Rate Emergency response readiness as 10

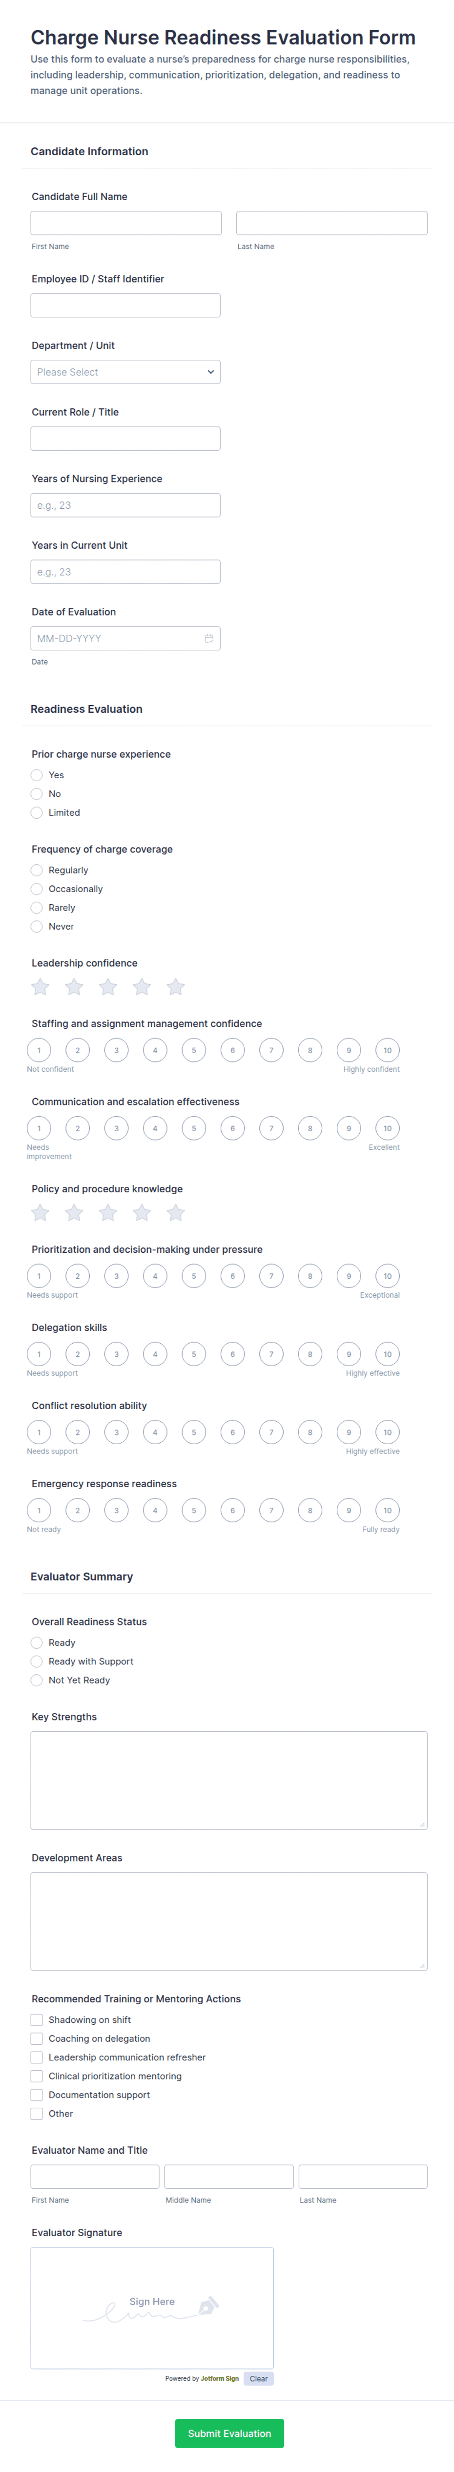(x=387, y=1510)
